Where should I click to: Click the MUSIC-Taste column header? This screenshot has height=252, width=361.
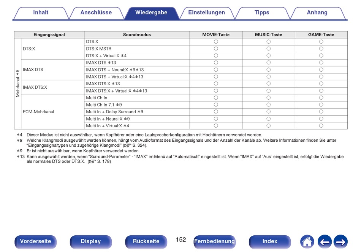pyautogui.click(x=268, y=34)
